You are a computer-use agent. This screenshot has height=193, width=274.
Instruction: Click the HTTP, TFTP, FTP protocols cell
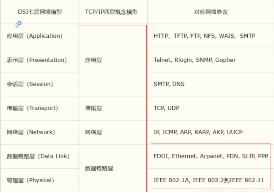(204, 36)
